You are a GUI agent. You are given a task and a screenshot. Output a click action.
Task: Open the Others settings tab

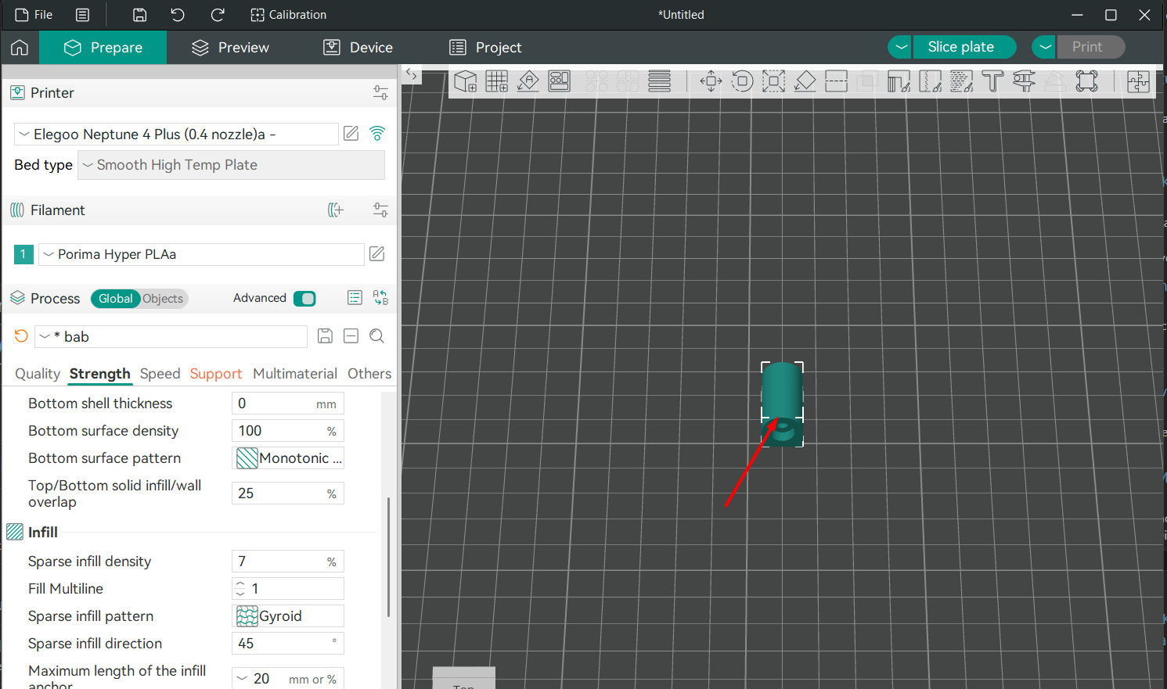tap(369, 374)
